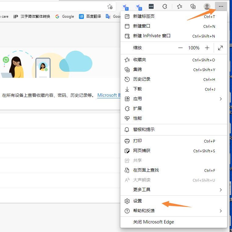Screen dimensions: 232x232
Task: Open the care bookmark in favorites bar
Action: (x=5, y=16)
